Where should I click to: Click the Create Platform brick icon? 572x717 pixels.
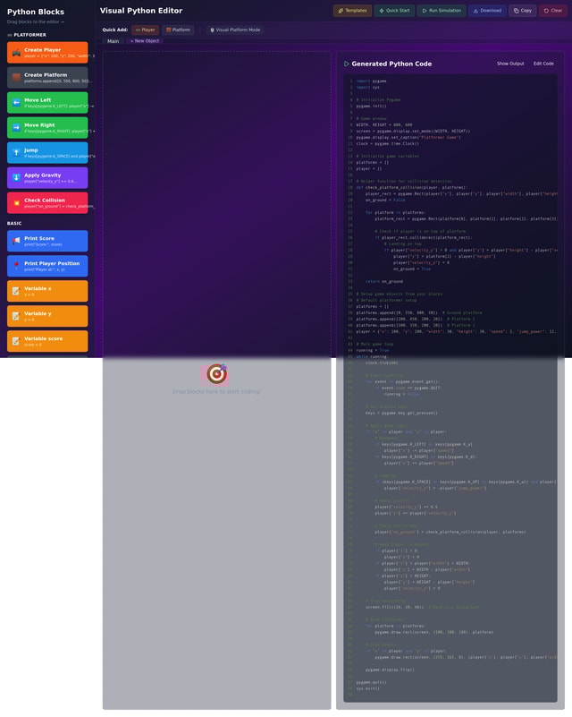16,77
